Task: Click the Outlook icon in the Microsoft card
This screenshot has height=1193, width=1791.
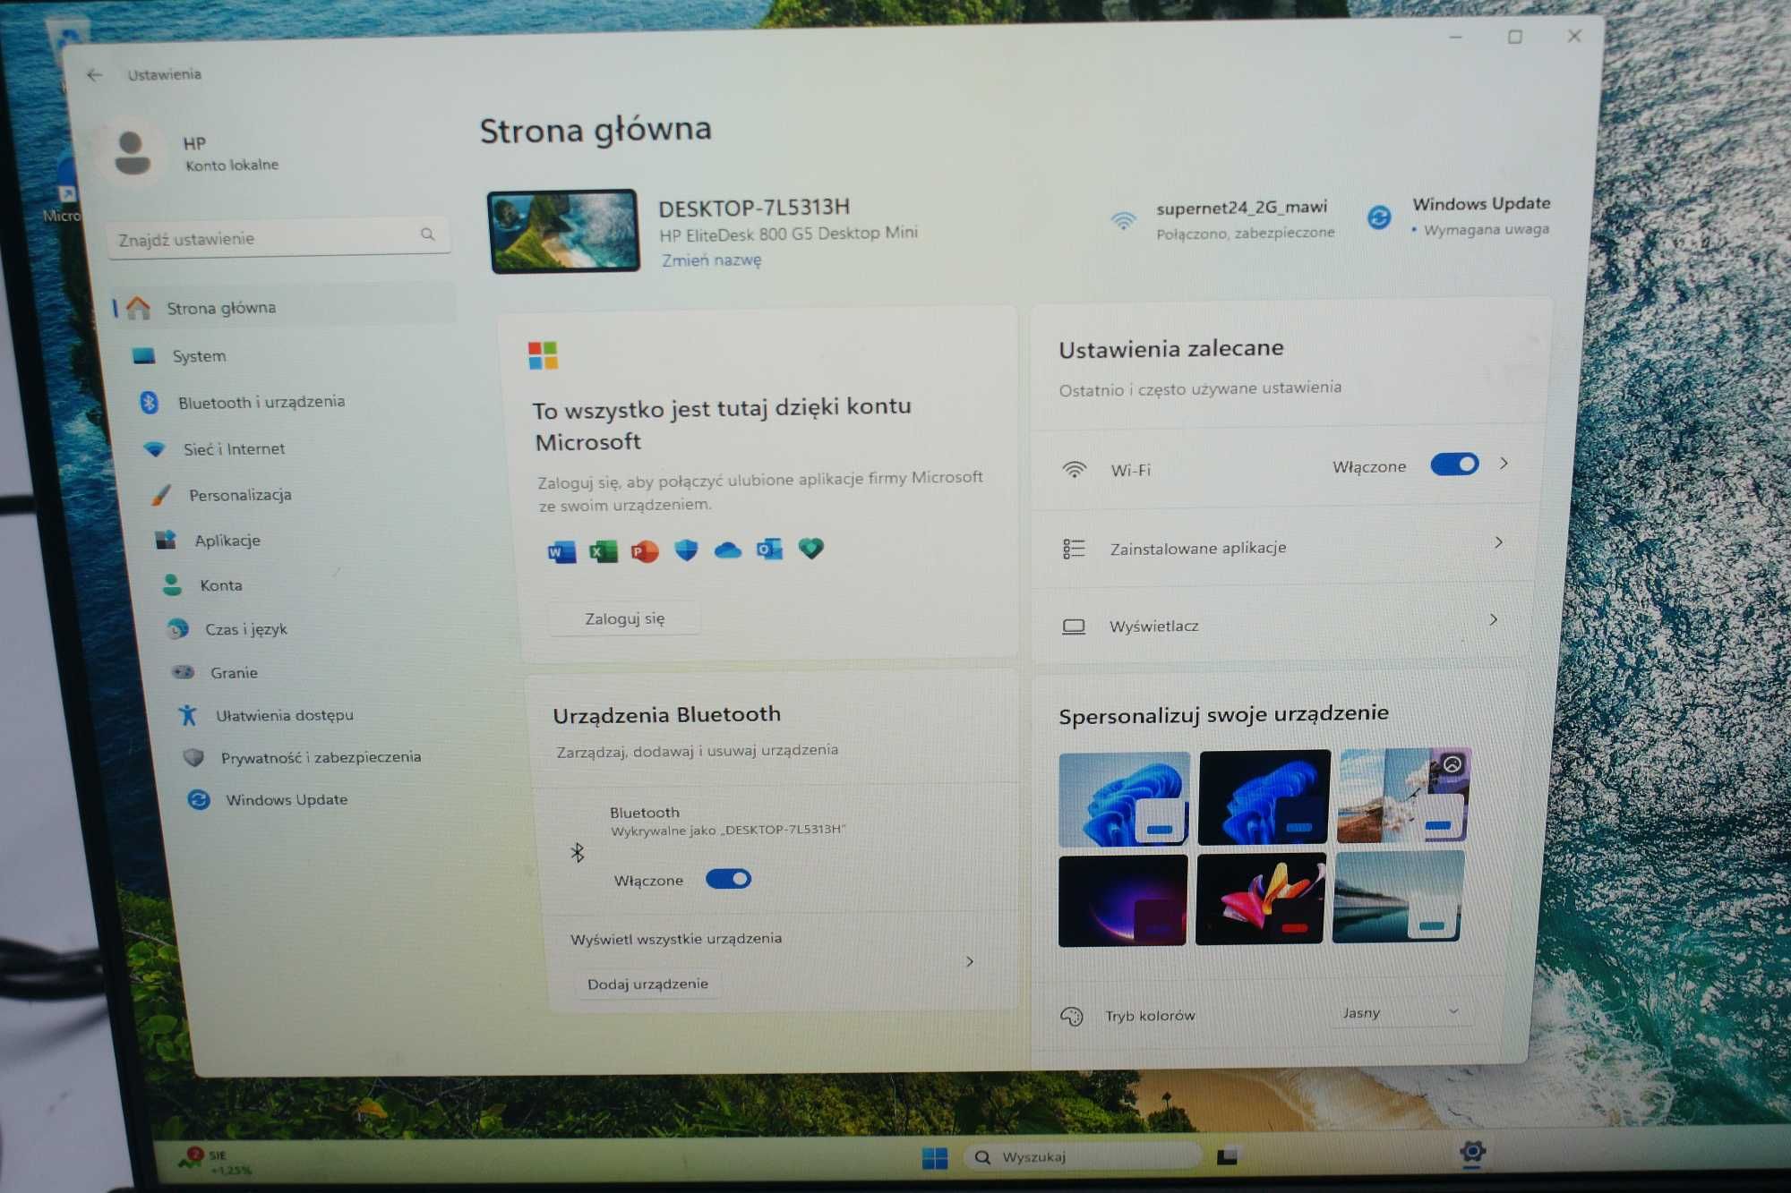Action: tap(769, 549)
